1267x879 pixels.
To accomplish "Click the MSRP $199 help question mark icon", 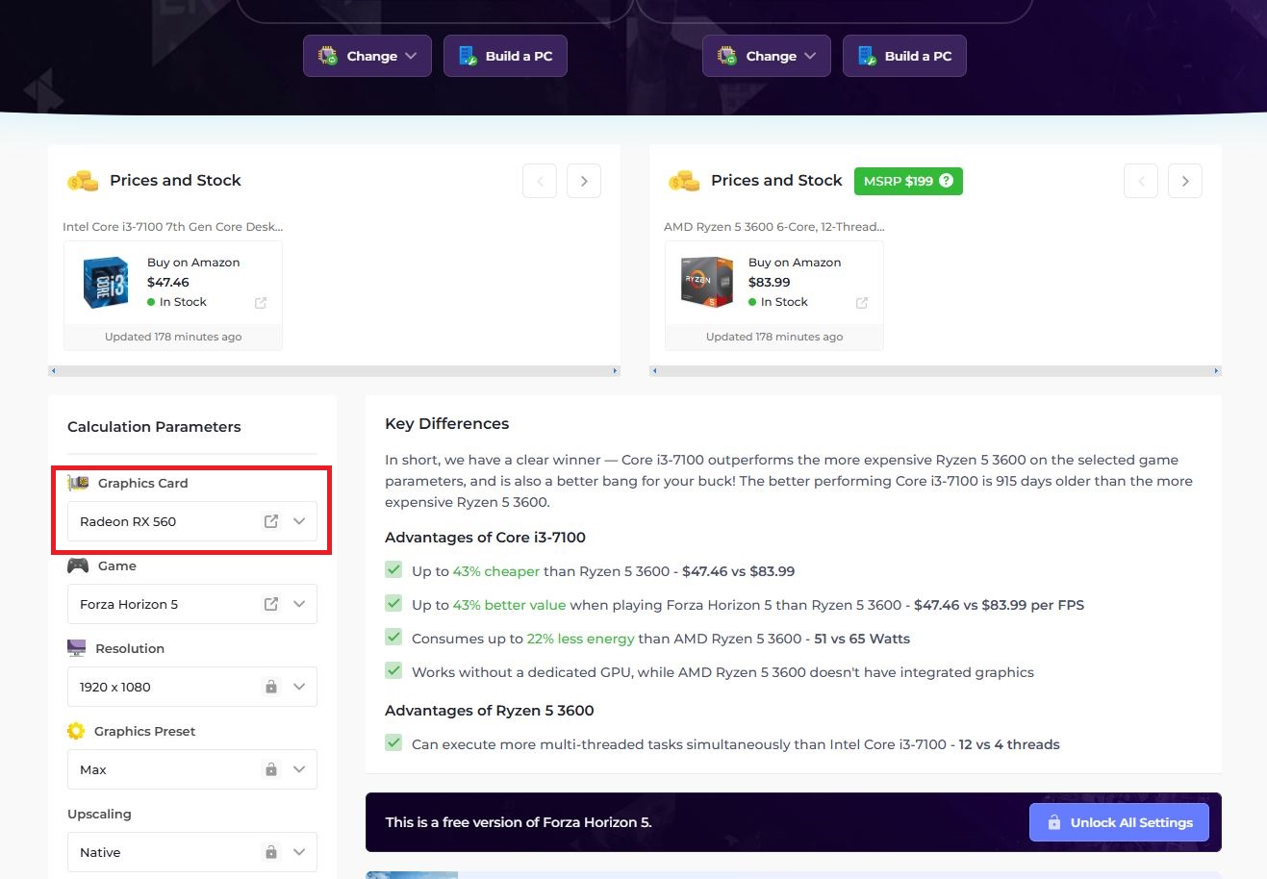I will click(946, 181).
